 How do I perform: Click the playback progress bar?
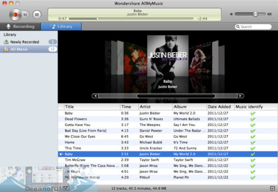[131, 19]
